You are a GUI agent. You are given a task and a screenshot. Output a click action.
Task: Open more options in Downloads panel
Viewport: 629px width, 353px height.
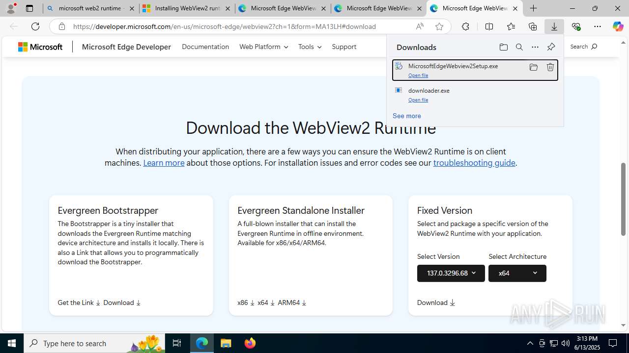pos(535,47)
